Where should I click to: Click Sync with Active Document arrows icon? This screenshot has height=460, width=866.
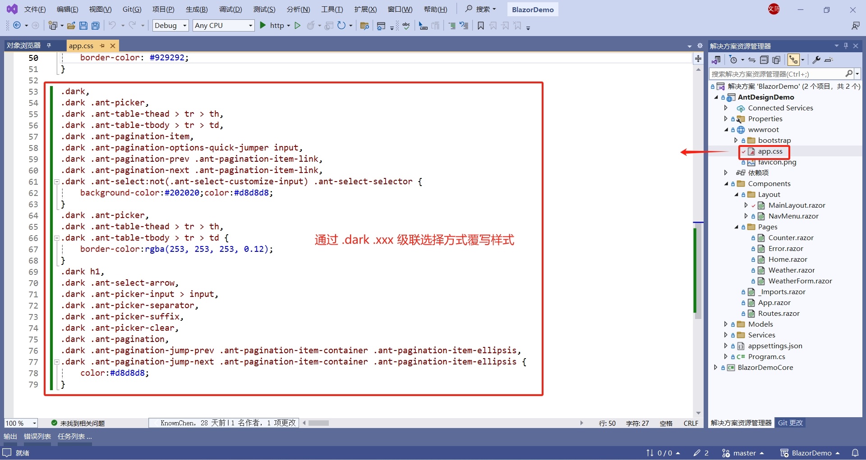point(752,60)
